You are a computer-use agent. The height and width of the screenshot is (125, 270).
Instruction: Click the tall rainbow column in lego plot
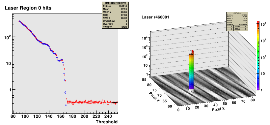click(191, 71)
